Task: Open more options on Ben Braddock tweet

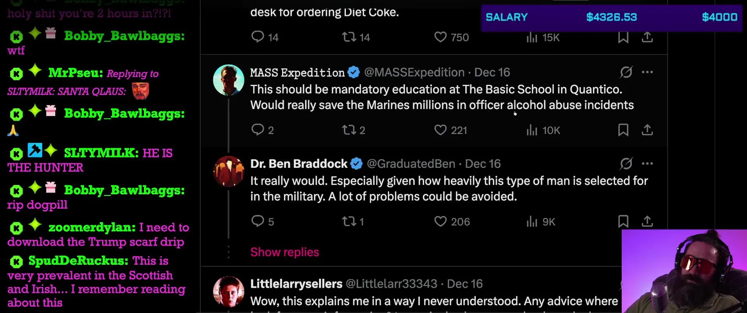Action: (647, 163)
